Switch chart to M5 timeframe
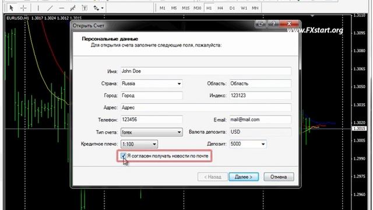 click(x=174, y=8)
